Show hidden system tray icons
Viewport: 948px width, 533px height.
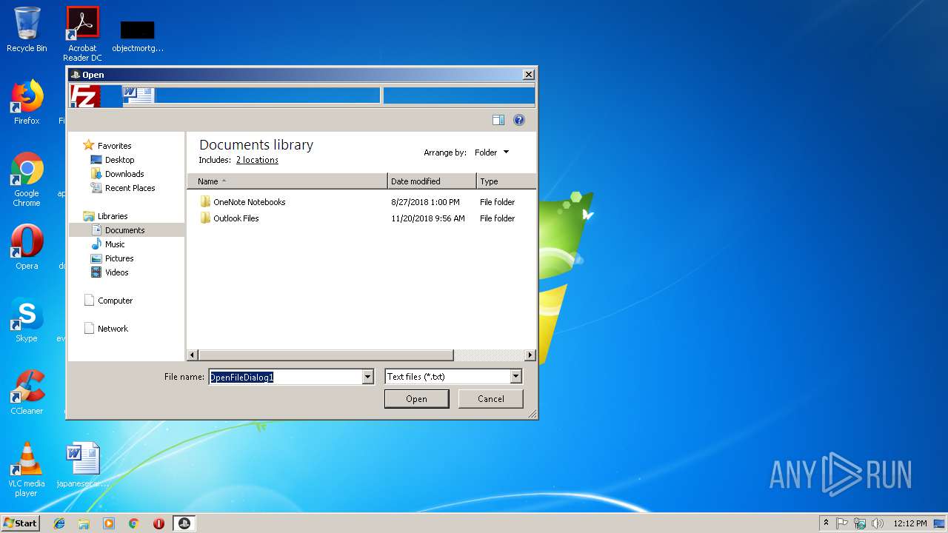pyautogui.click(x=826, y=523)
